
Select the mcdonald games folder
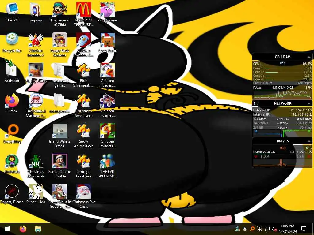tap(60, 75)
